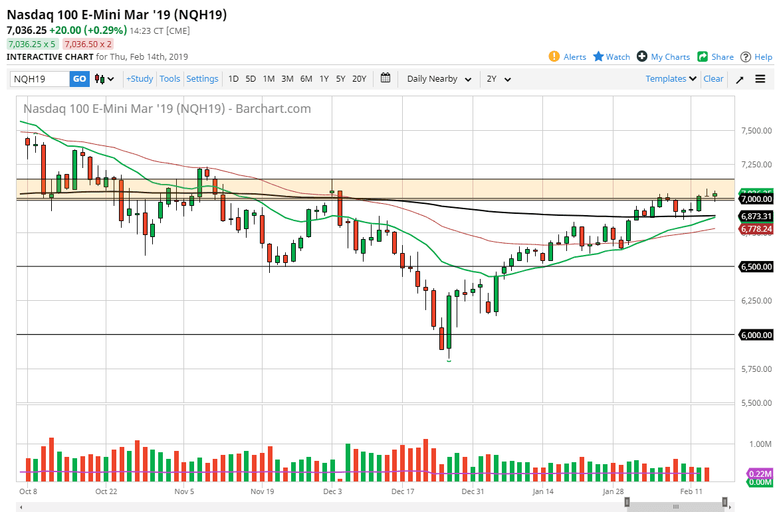Click the Clear link to reset chart
777x512 pixels.
click(713, 78)
